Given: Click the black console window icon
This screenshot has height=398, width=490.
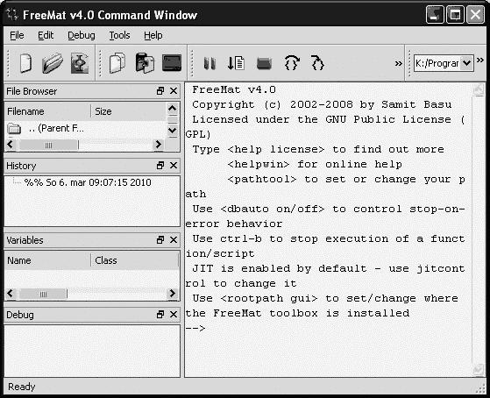Looking at the screenshot, I should (x=172, y=63).
